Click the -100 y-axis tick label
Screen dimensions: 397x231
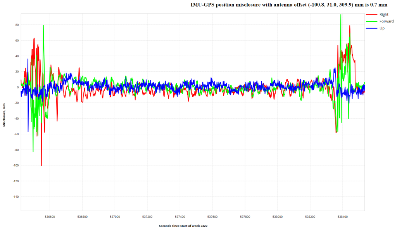click(x=15, y=165)
